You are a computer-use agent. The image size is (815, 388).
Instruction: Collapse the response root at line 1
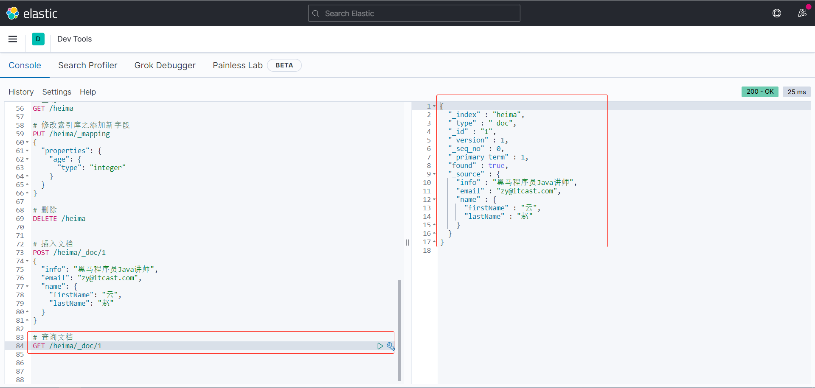point(434,106)
